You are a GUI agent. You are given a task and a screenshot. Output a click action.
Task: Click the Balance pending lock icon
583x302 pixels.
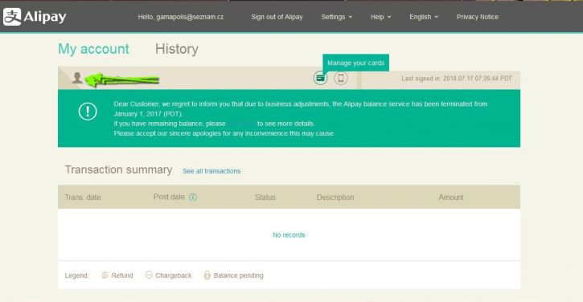[207, 275]
